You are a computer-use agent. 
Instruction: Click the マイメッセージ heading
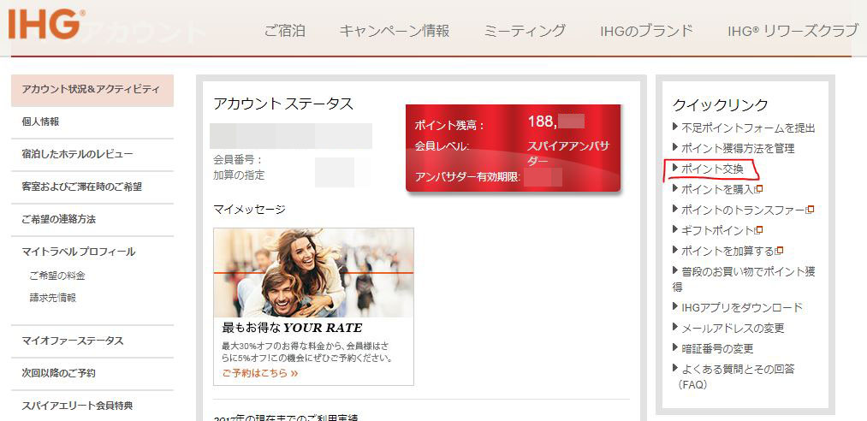(x=249, y=209)
